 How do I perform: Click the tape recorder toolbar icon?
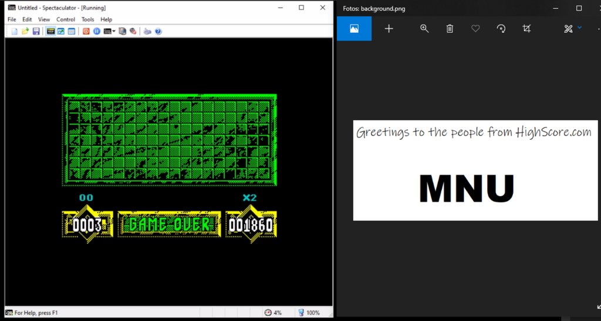(x=107, y=32)
